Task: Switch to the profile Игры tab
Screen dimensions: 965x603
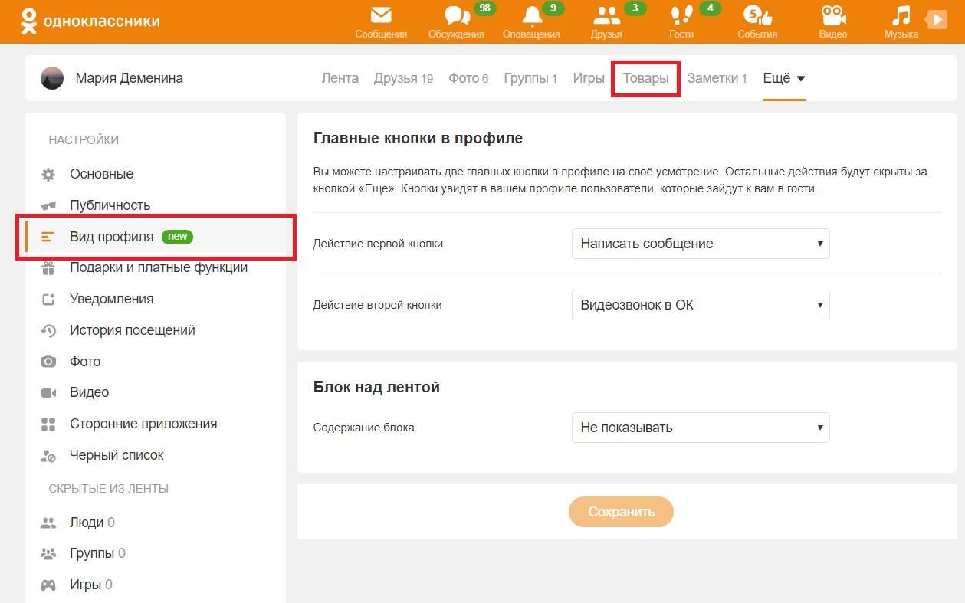Action: [x=589, y=78]
